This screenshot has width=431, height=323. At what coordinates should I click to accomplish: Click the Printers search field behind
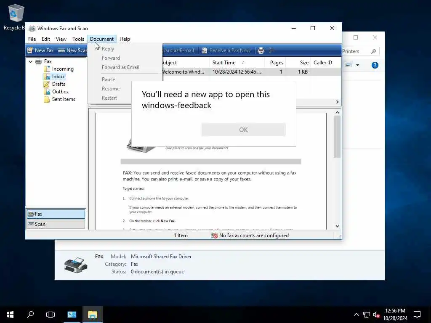[361, 51]
